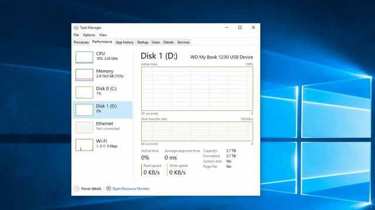Click the Ethernet graph thumbnail
375x210 pixels.
[x=84, y=127]
